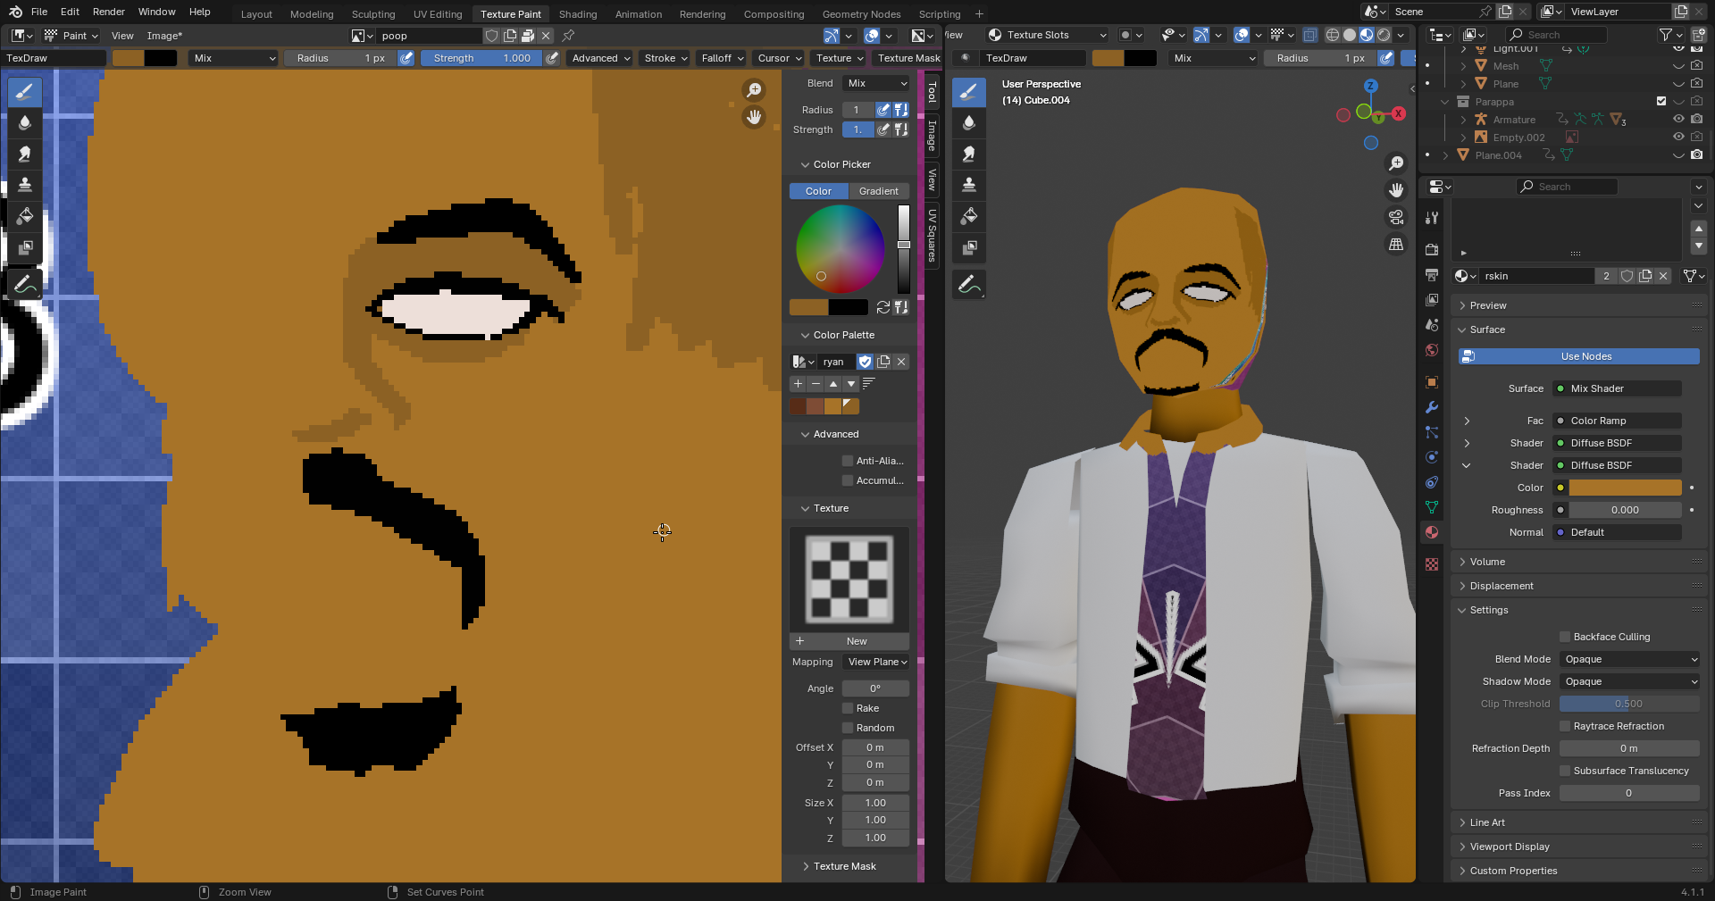
Task: Switch perspective/orthographic grid icon in viewport
Action: click(x=1396, y=244)
